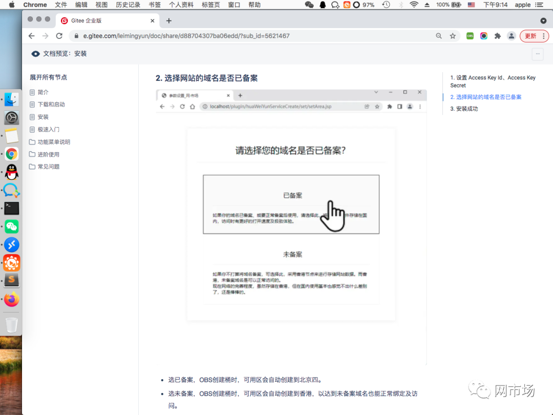The image size is (553, 415).
Task: Open the blue remote-desktop app in Dock
Action: pyautogui.click(x=11, y=244)
